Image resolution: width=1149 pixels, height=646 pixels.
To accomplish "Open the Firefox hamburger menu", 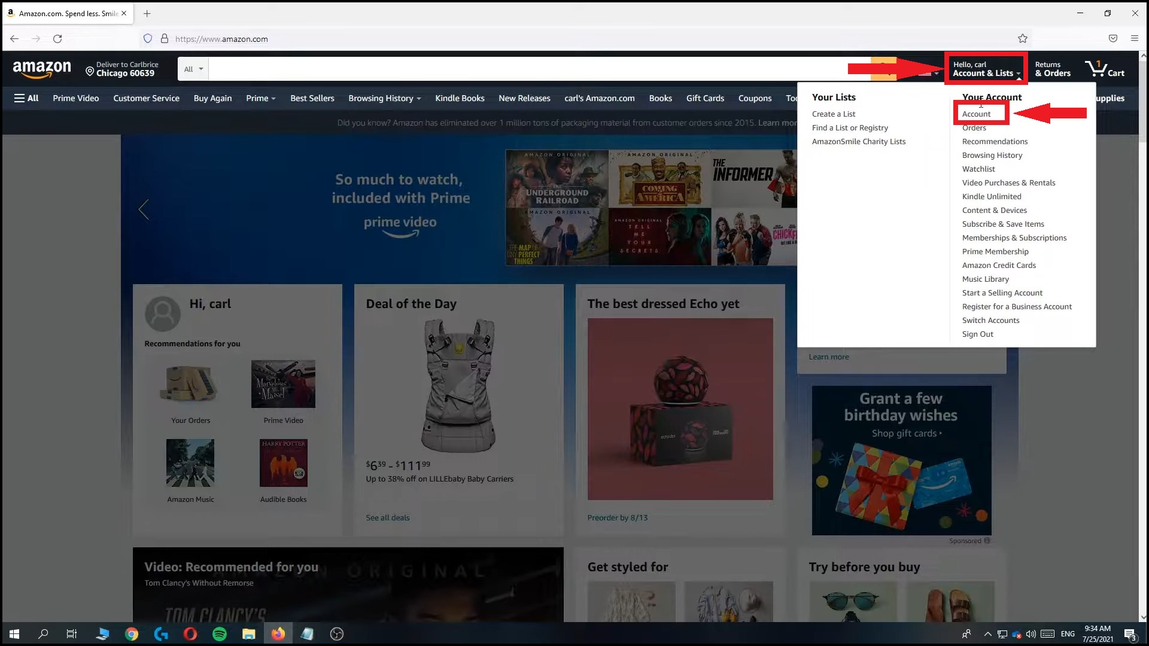I will (x=1134, y=39).
